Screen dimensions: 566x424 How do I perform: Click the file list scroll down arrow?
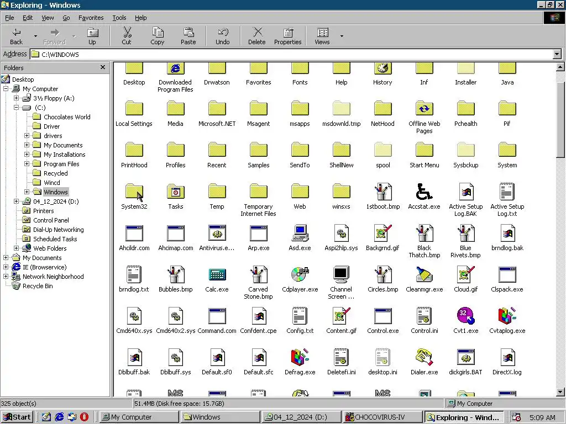[560, 392]
